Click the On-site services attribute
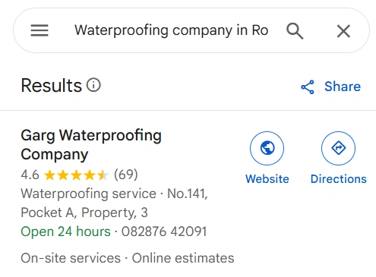376x277 pixels. pos(71,258)
